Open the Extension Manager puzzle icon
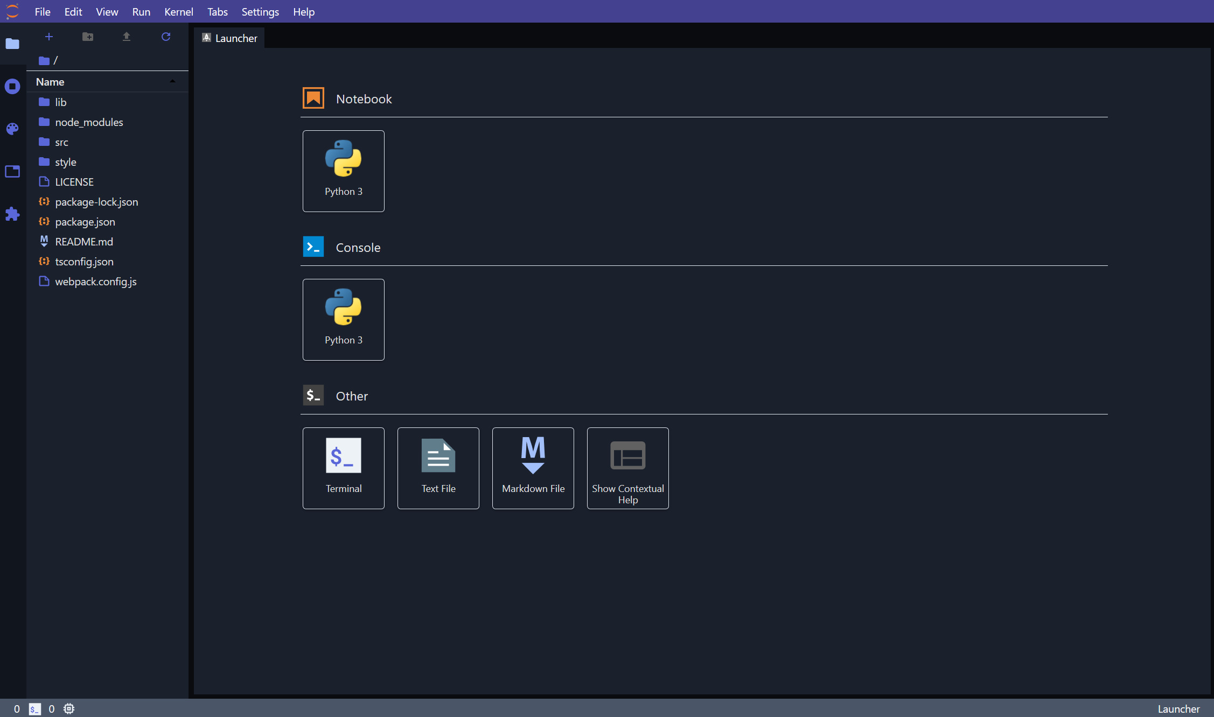 12,214
